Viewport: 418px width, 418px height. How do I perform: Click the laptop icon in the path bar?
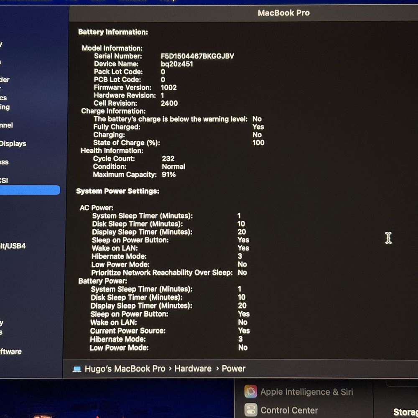tap(77, 369)
